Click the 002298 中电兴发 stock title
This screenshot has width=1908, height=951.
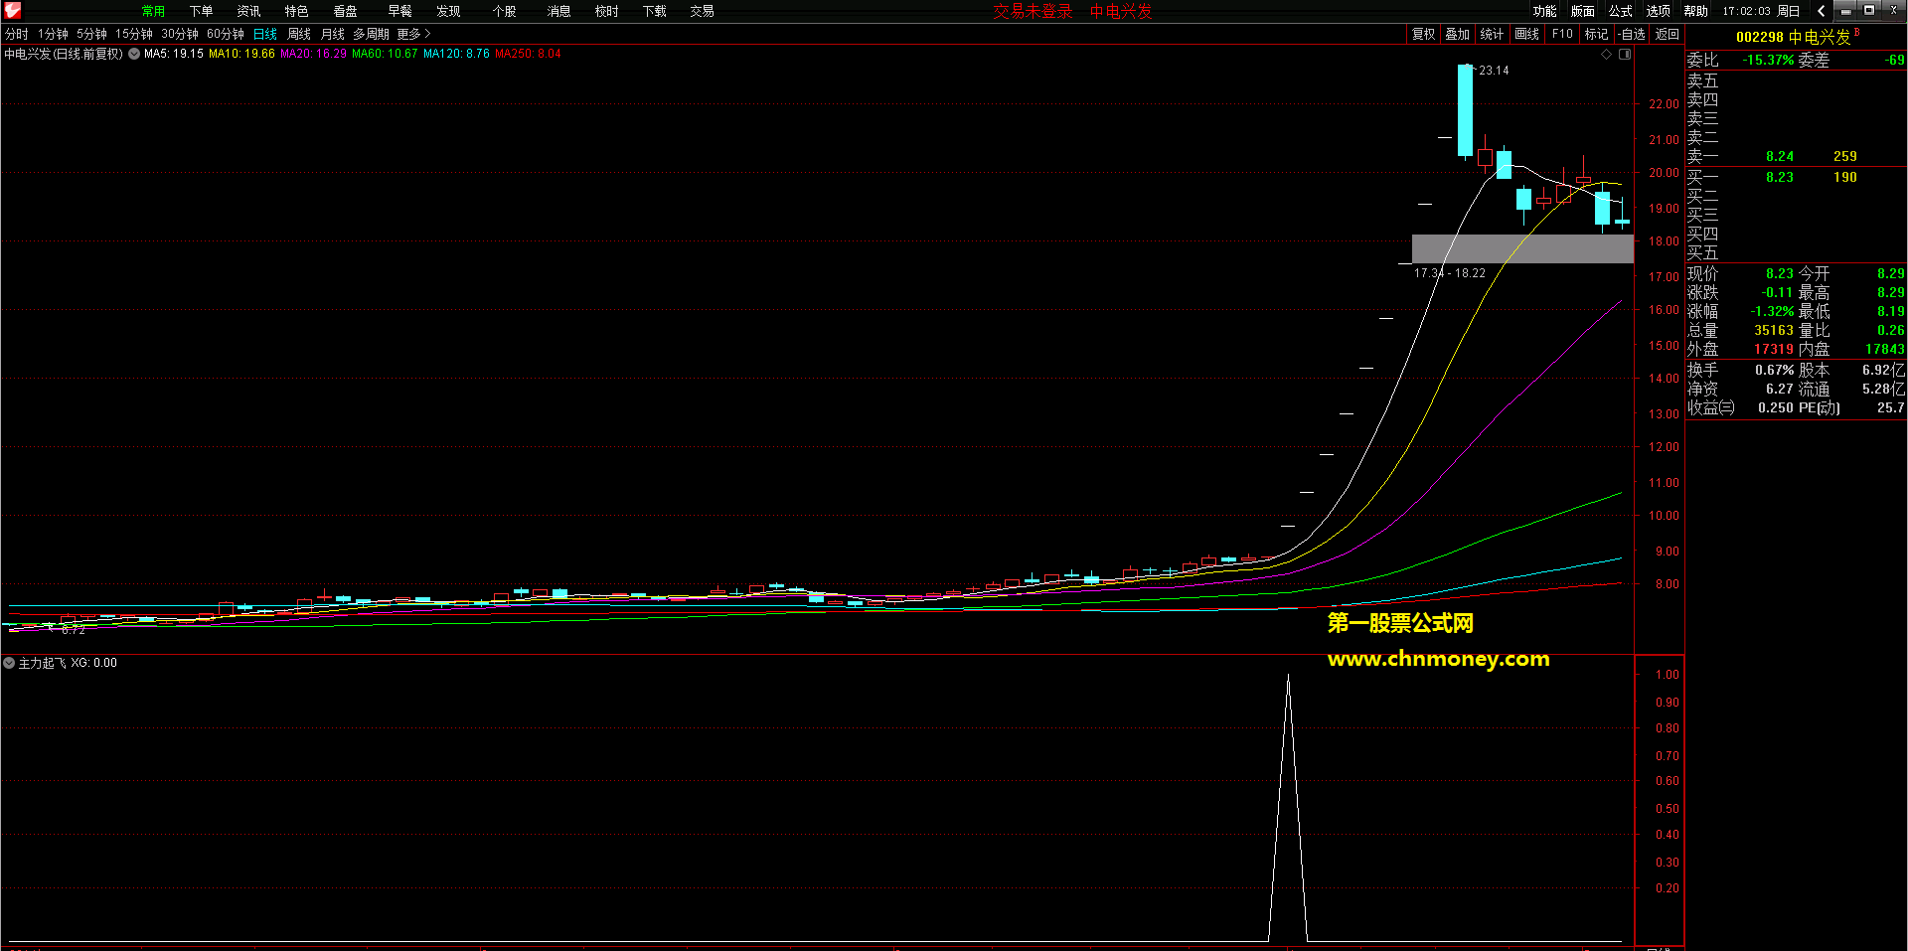click(1793, 37)
